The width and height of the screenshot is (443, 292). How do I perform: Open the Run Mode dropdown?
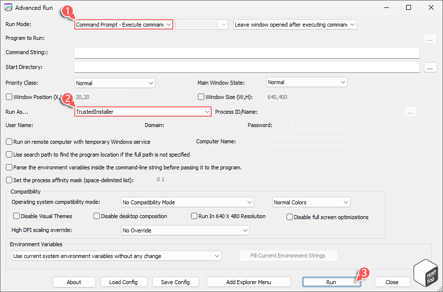124,25
